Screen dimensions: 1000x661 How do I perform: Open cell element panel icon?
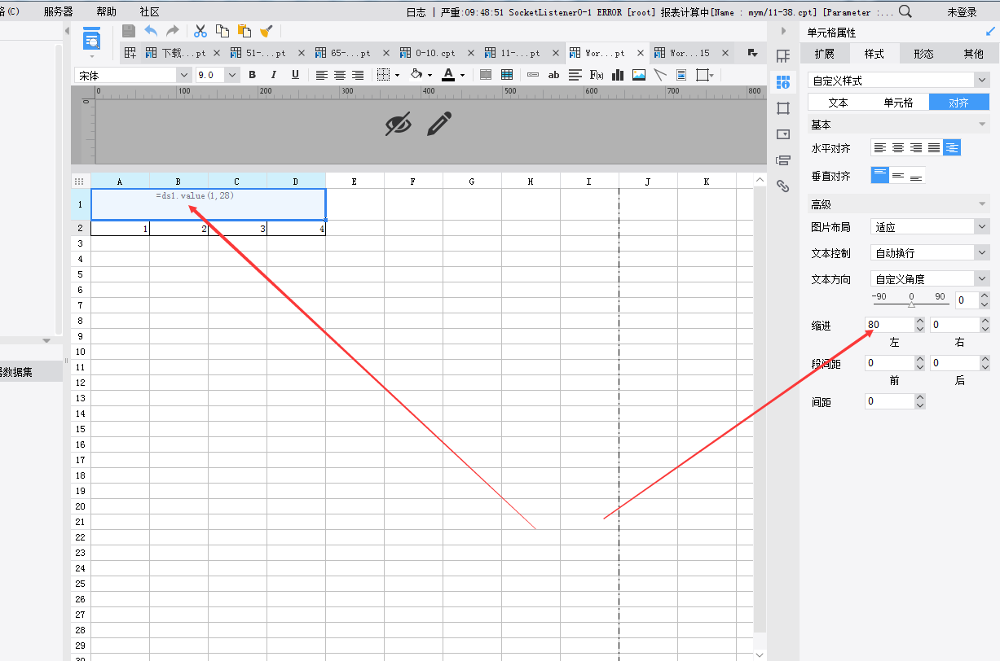[x=783, y=56]
